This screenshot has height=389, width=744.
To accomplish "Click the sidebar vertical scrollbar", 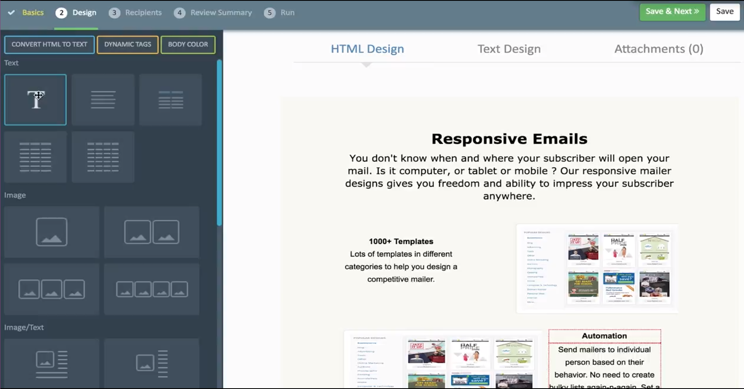I will [x=219, y=143].
